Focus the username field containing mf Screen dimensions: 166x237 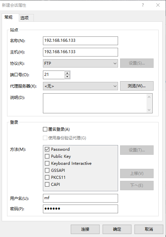[x=80, y=198]
